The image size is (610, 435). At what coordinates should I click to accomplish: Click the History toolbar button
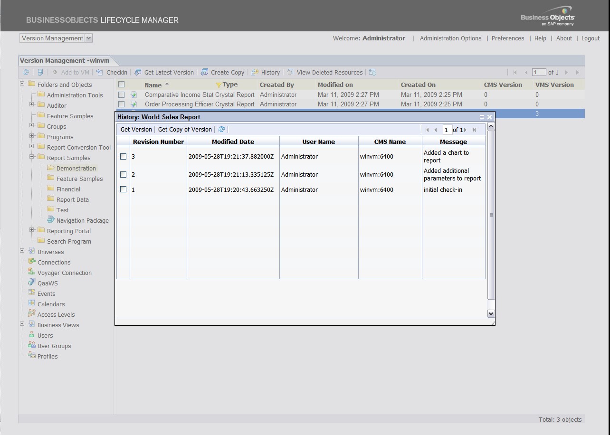[x=266, y=72]
